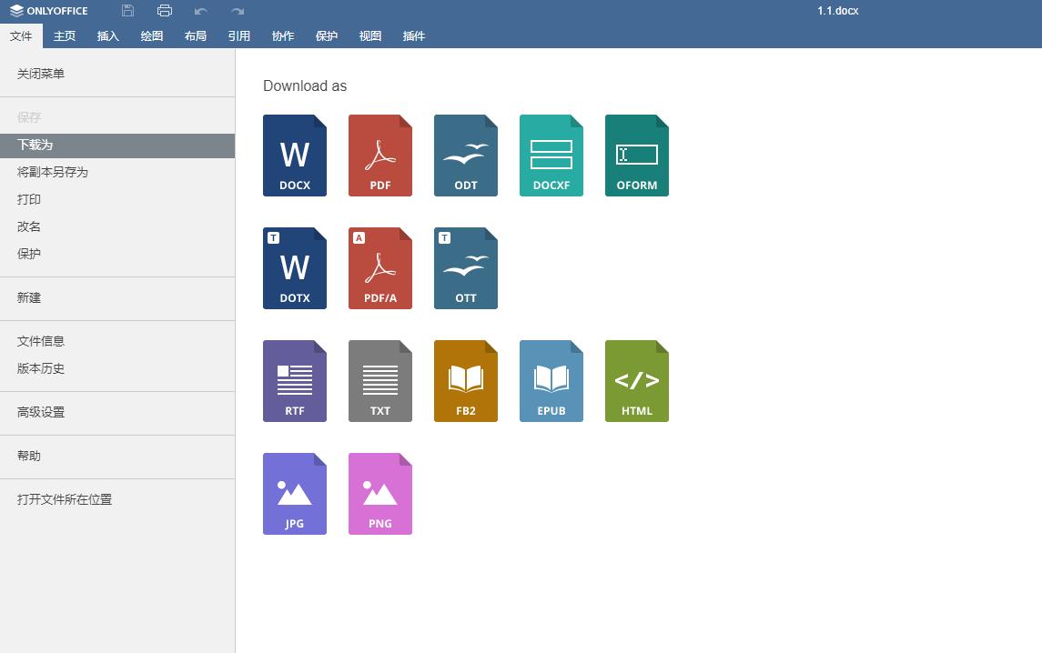Download as DOCXF format
Viewport: 1042px width, 653px height.
tap(551, 155)
